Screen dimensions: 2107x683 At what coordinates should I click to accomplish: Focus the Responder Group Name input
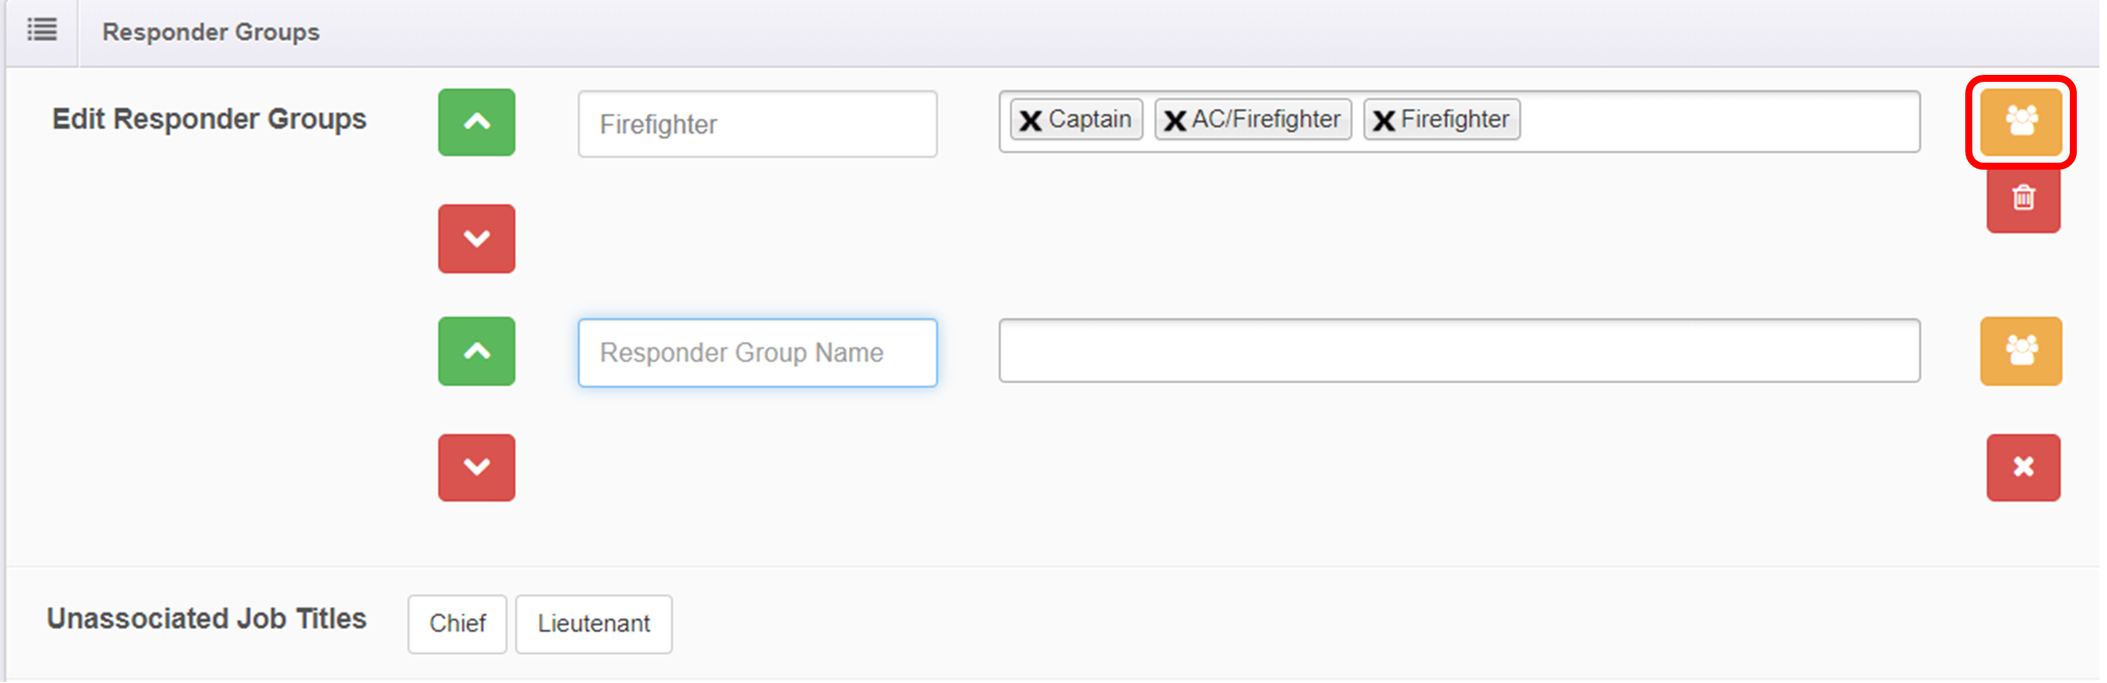(758, 353)
